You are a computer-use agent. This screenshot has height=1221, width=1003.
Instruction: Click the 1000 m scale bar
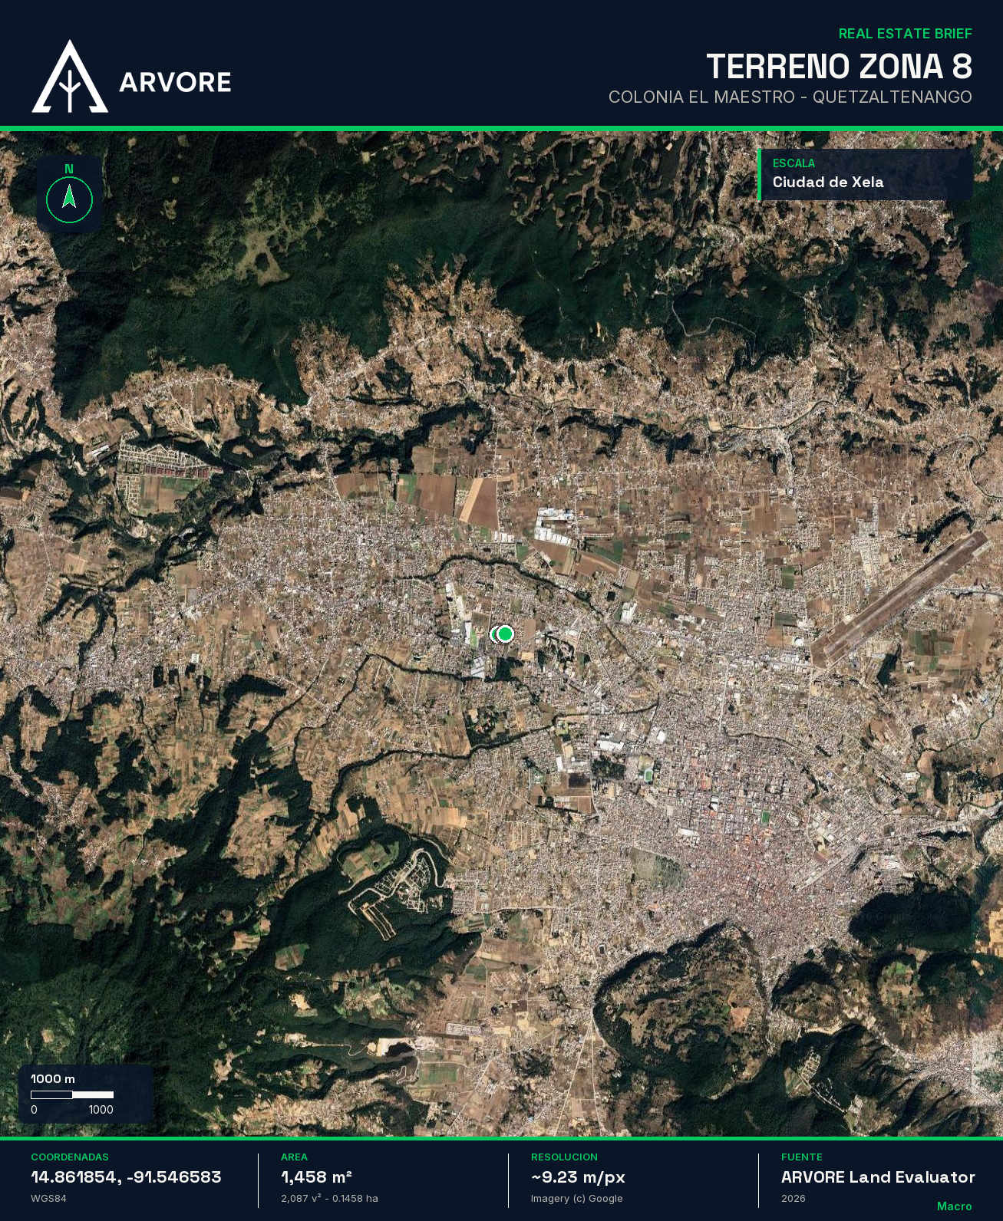coord(72,1094)
